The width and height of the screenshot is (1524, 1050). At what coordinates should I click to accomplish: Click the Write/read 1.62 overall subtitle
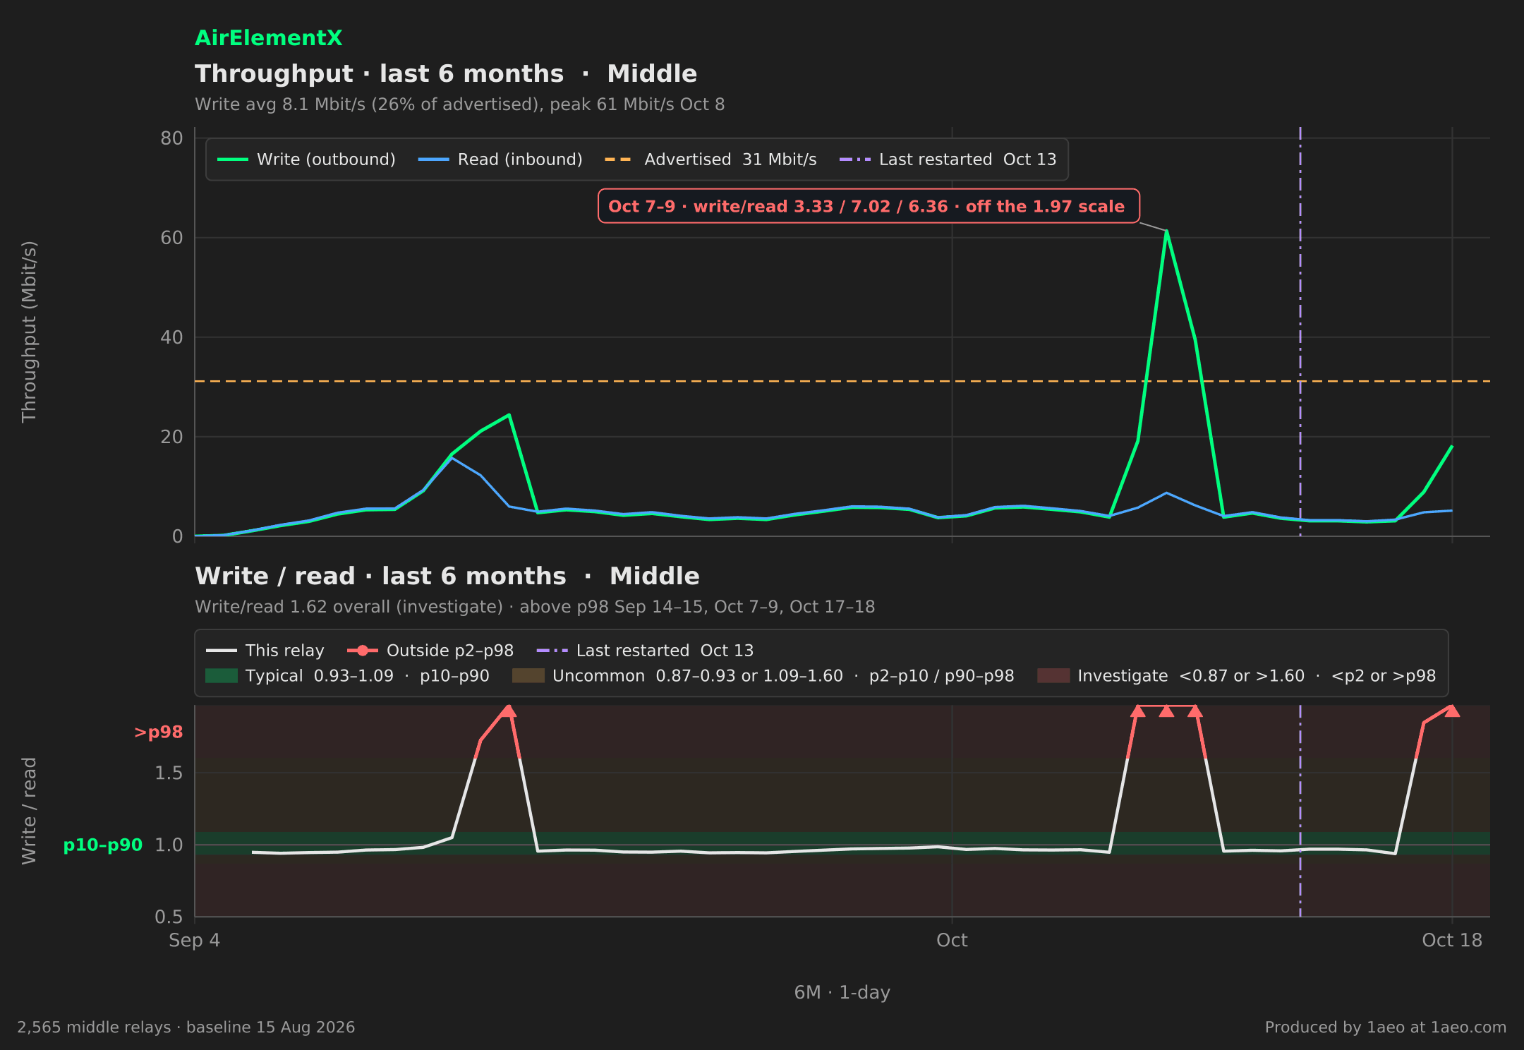(535, 607)
